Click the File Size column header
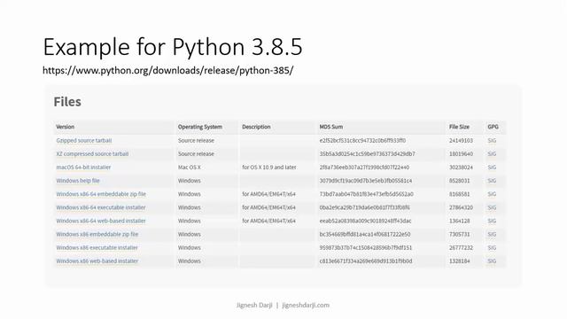The width and height of the screenshot is (567, 319). click(x=459, y=127)
